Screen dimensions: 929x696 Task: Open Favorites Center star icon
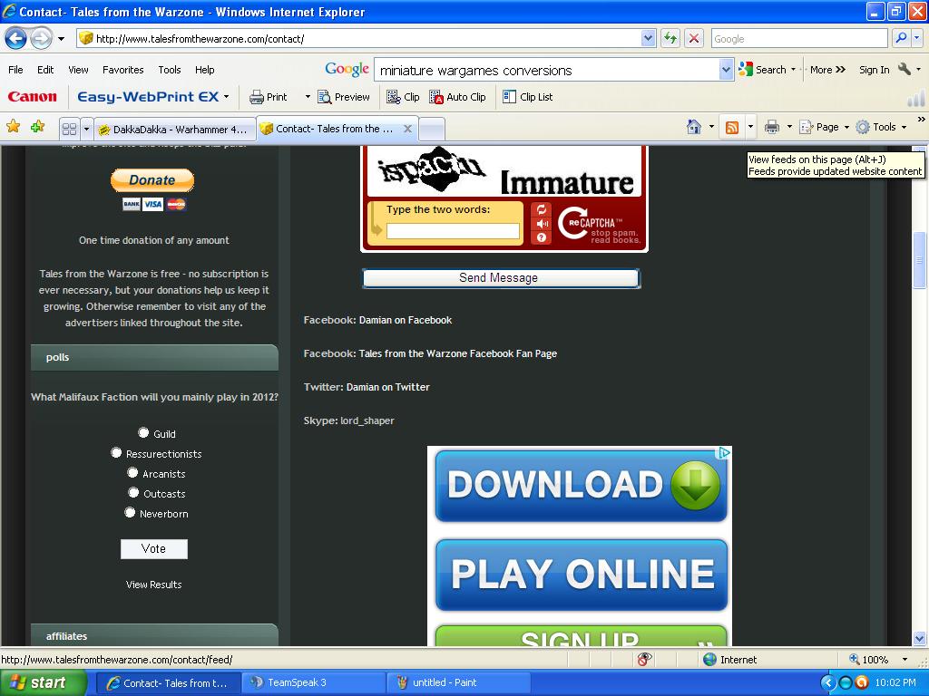pos(13,127)
